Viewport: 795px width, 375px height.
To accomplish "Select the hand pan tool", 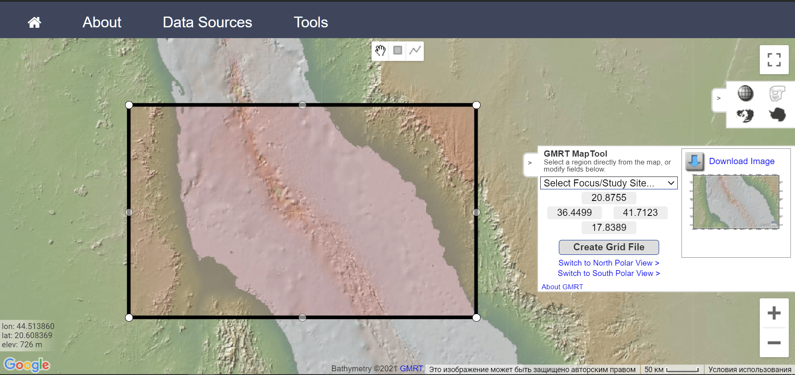I will point(380,51).
